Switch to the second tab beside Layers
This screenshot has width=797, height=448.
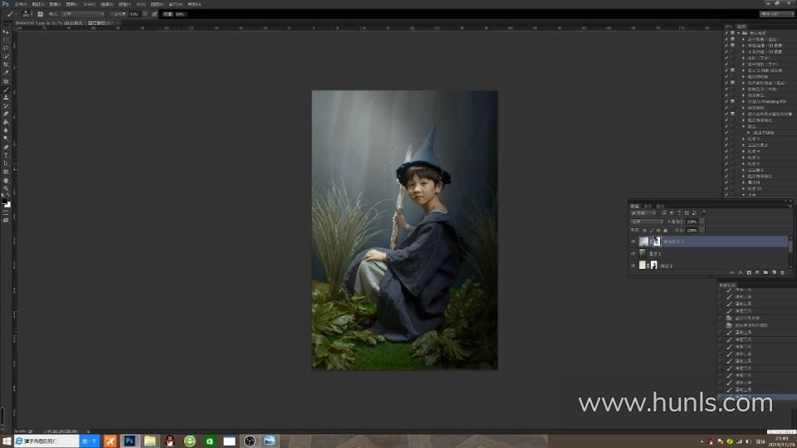coord(648,206)
